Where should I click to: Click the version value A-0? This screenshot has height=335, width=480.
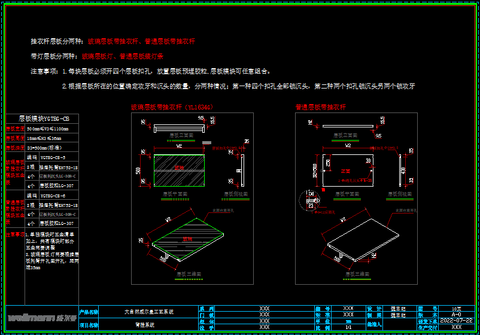pyautogui.click(x=457, y=315)
